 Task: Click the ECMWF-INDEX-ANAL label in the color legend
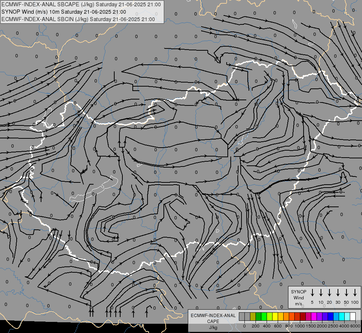click(213, 316)
